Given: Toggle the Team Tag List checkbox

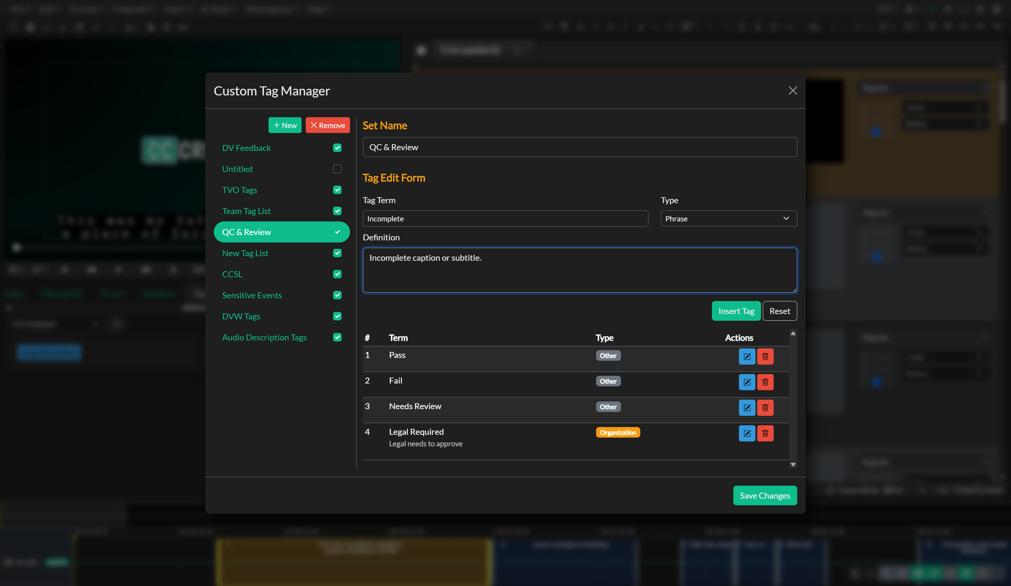Looking at the screenshot, I should (337, 211).
